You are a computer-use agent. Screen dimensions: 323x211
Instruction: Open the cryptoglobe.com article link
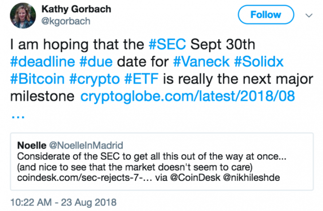click(188, 96)
